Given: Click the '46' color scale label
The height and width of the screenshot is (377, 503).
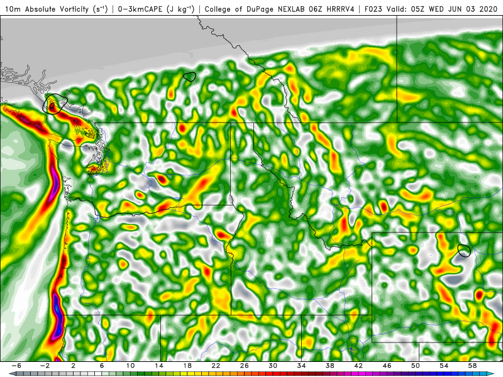Looking at the screenshot, I should tap(387, 366).
